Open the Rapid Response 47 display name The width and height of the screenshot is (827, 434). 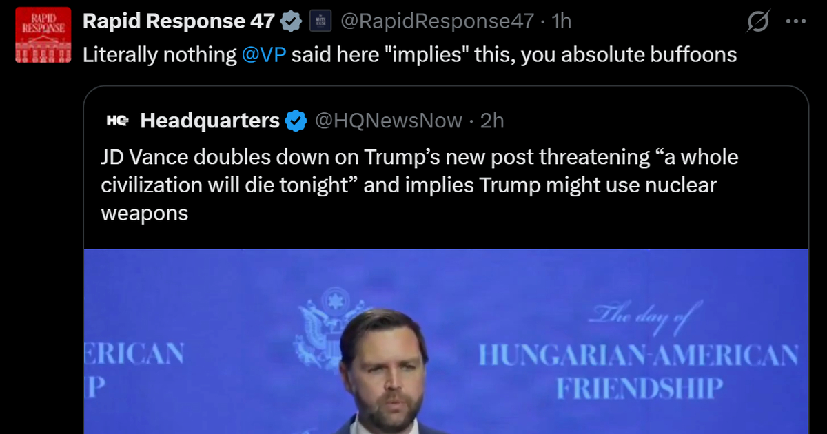coord(178,22)
